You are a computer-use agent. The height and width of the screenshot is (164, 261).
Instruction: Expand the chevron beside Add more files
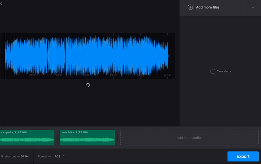[253, 7]
